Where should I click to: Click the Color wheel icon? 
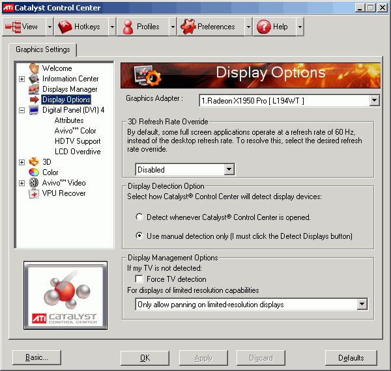pyautogui.click(x=34, y=172)
